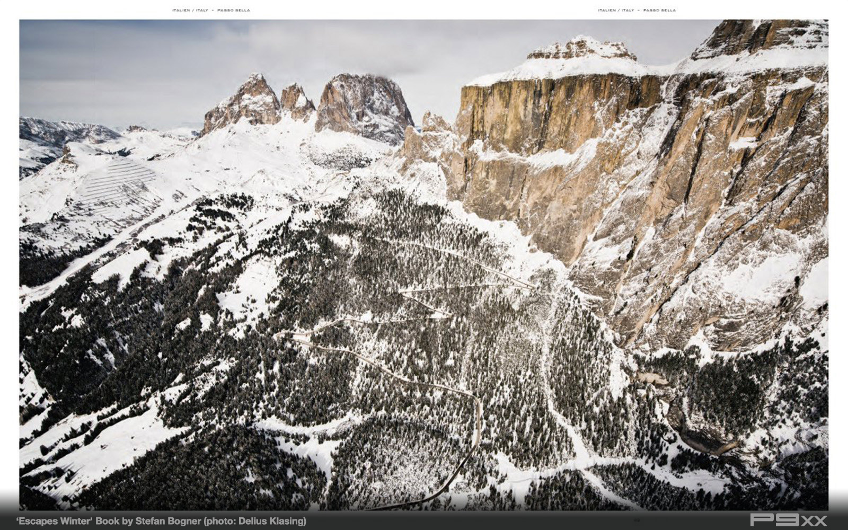
Task: Click the caption 'Escapes Winter' Book by Stefan Bogner
Action: click(x=161, y=521)
